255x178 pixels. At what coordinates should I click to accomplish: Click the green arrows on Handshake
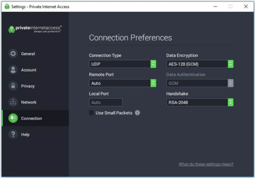click(230, 102)
